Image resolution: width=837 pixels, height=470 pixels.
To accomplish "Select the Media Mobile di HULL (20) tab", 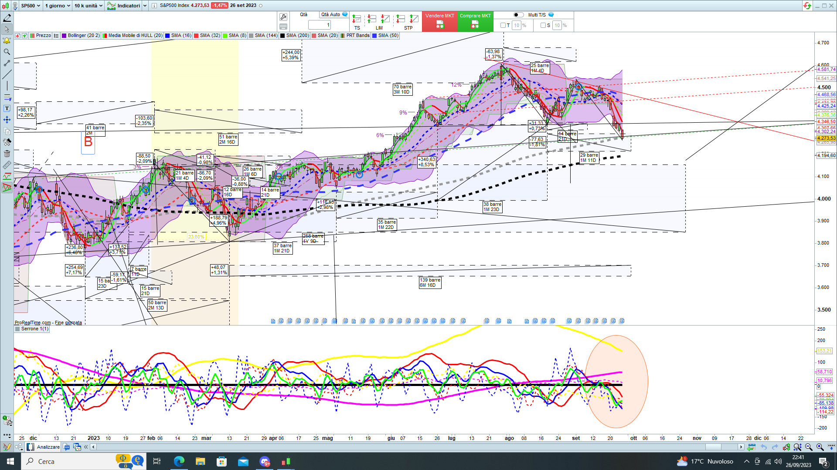I will [x=133, y=36].
